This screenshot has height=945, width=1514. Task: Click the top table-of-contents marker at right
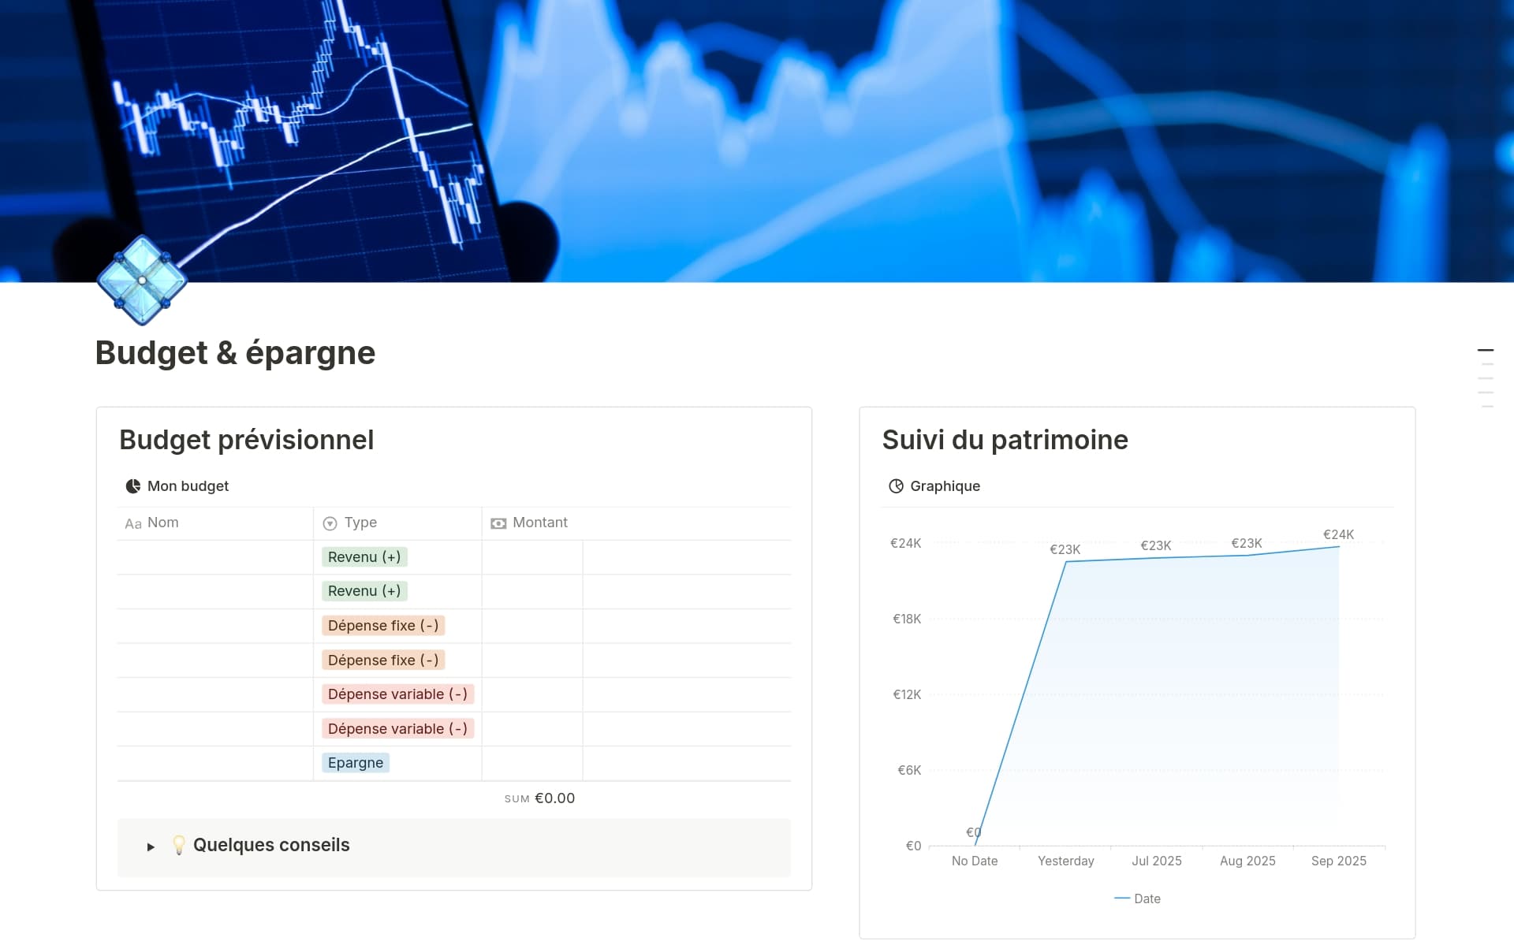click(1485, 350)
